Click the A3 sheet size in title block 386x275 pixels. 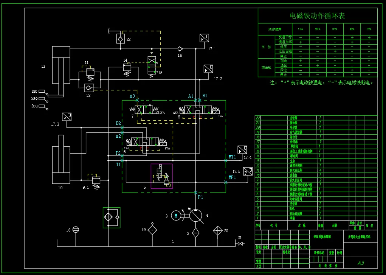pyautogui.click(x=361, y=263)
